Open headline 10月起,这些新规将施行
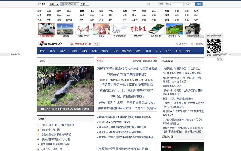This screenshot has height=151, width=241. (127, 96)
